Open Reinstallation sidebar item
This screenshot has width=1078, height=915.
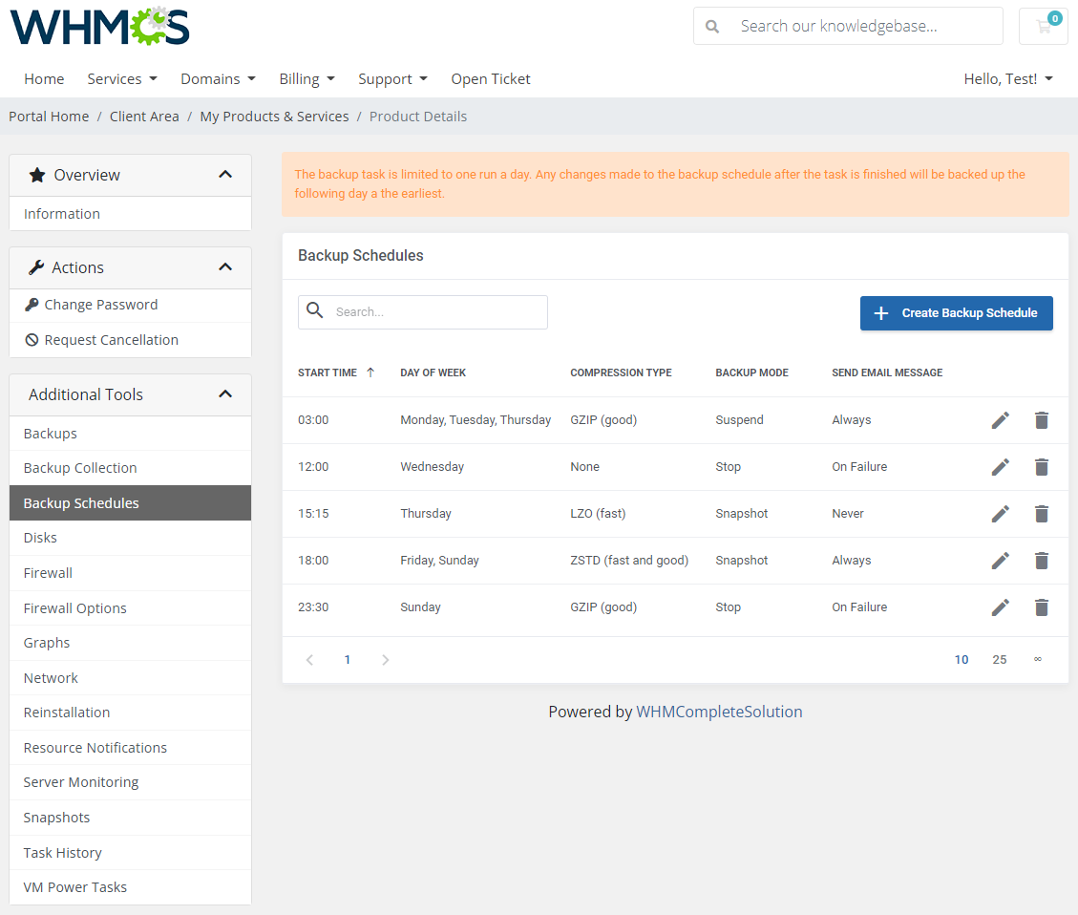pyautogui.click(x=131, y=713)
